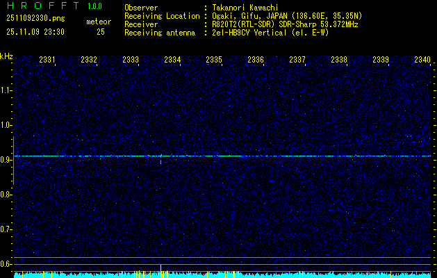Click the Receiver label
Screen dimensions: 437x278
tap(141, 24)
